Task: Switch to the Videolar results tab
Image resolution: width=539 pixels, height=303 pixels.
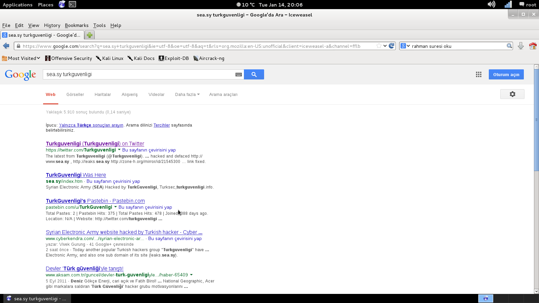Action: click(156, 95)
